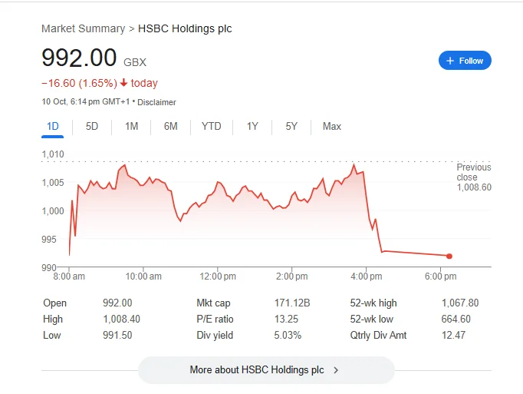Open the 6M chart range
Image resolution: width=523 pixels, height=394 pixels.
[x=170, y=127]
